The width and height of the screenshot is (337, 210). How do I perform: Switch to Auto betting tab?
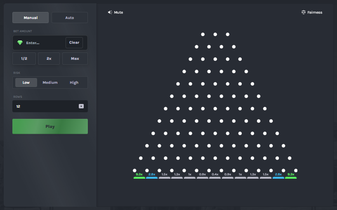pyautogui.click(x=70, y=18)
